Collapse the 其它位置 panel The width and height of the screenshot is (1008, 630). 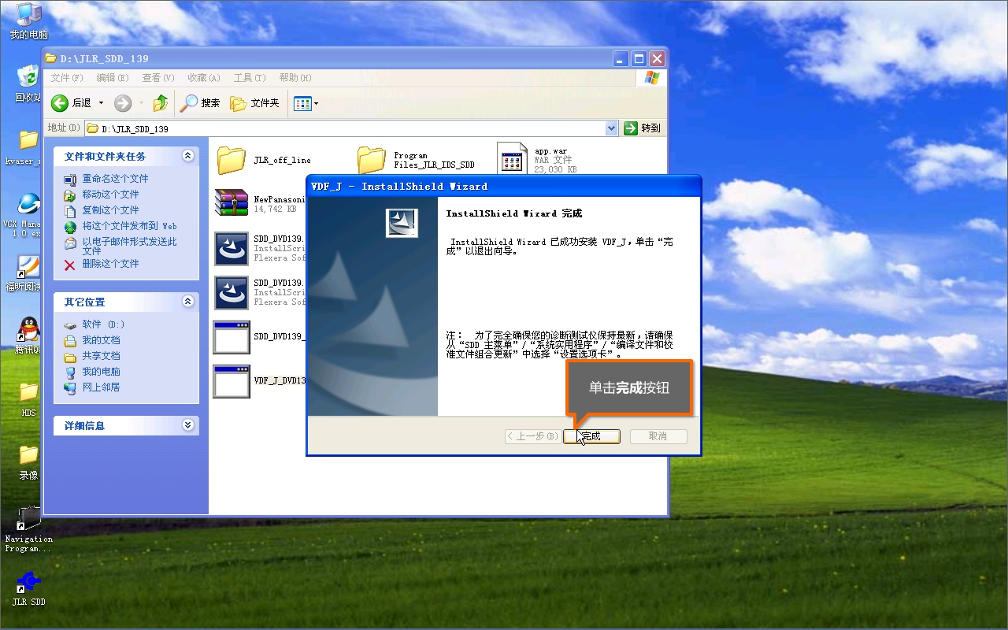click(187, 302)
